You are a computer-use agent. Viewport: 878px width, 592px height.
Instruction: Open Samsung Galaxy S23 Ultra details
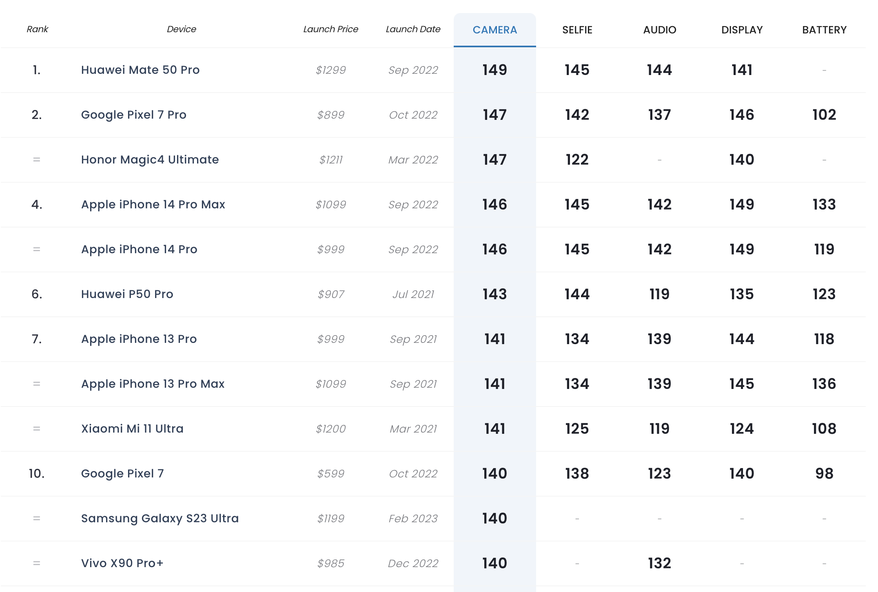coord(160,518)
